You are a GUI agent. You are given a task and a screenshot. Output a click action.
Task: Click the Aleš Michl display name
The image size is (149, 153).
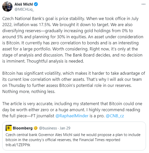[24, 4]
